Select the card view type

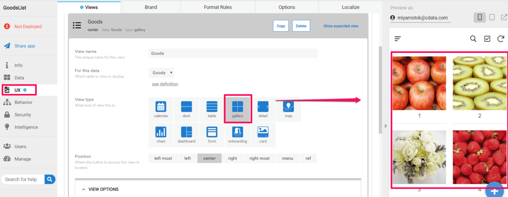[x=263, y=135]
